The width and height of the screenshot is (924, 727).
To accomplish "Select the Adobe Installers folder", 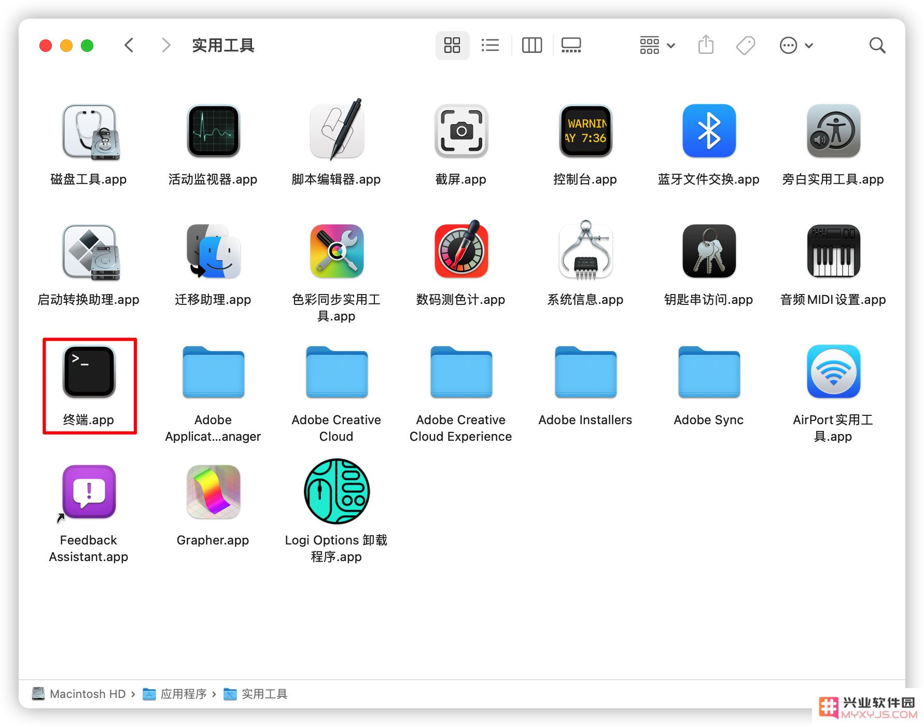I will (585, 372).
